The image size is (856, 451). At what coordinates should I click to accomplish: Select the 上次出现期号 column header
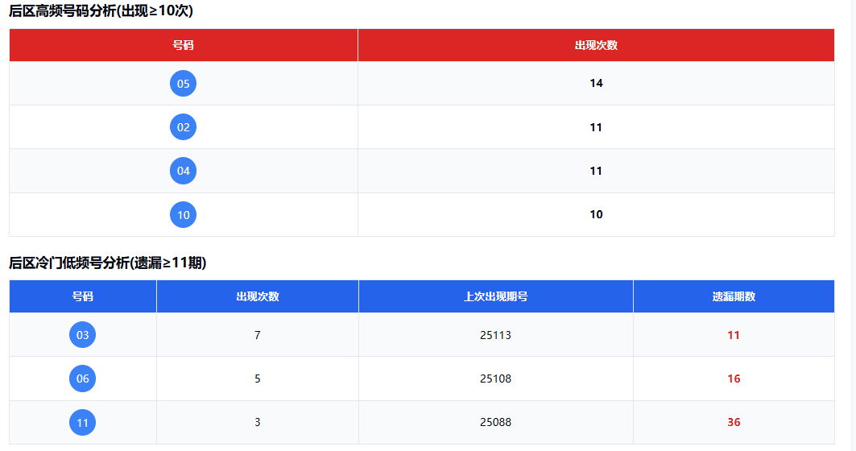tap(495, 296)
